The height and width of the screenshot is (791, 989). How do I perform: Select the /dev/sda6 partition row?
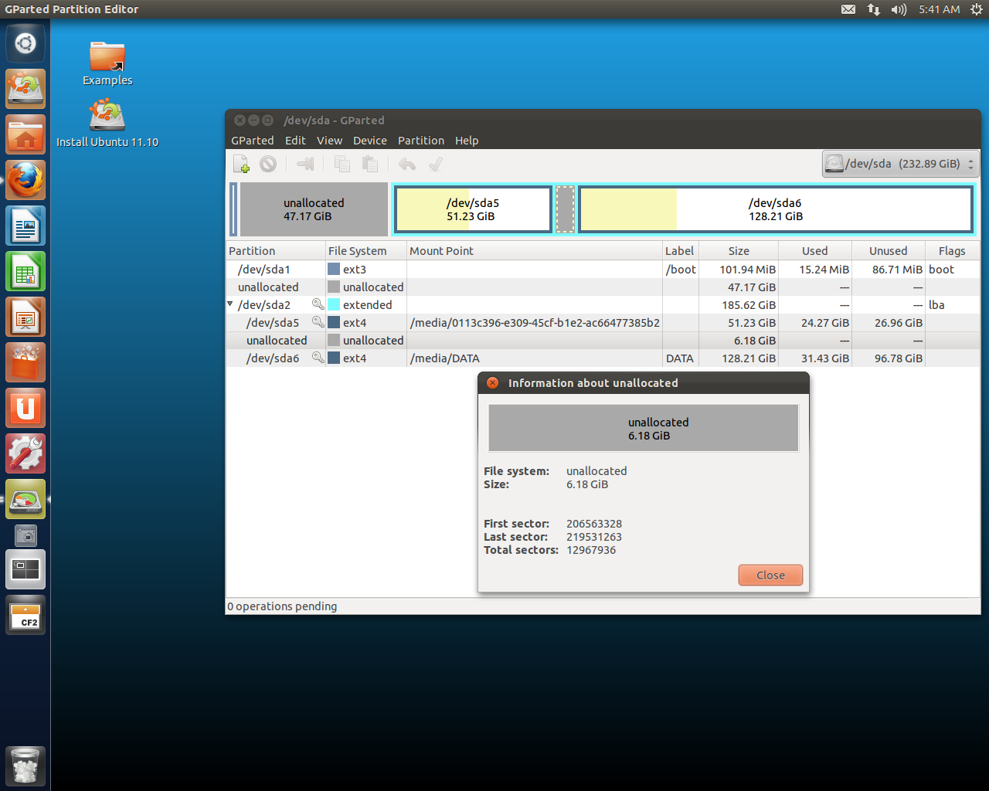tap(603, 358)
